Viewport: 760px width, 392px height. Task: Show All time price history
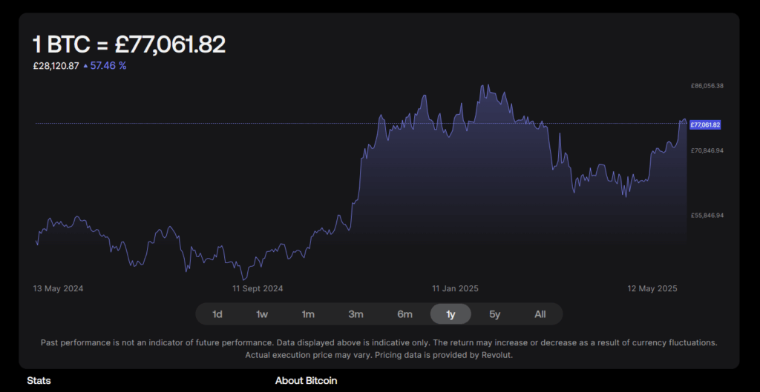pyautogui.click(x=540, y=314)
